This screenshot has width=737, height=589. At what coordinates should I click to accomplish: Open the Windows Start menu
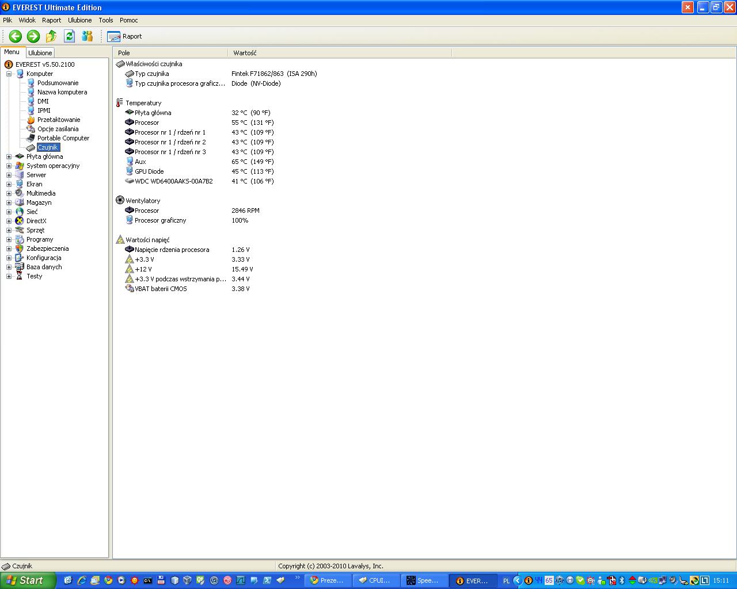28,580
